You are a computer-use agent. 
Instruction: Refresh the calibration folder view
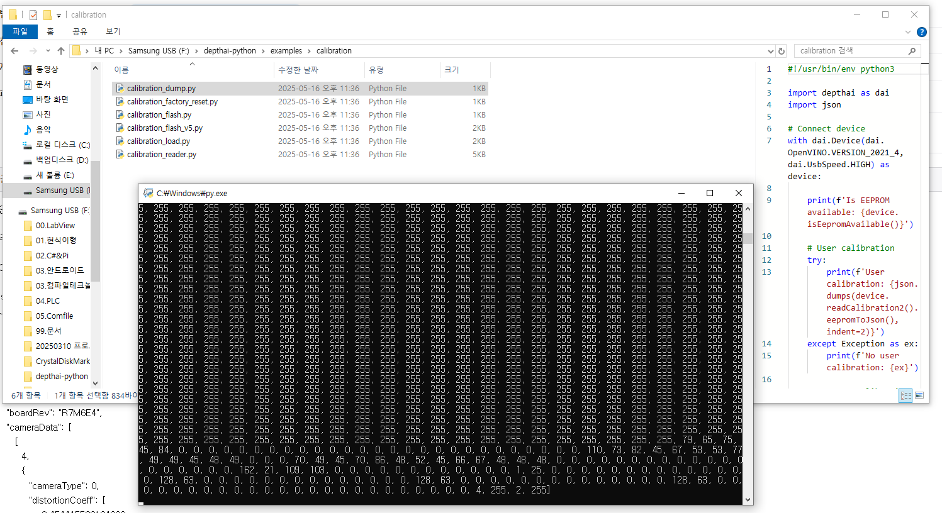pyautogui.click(x=782, y=51)
